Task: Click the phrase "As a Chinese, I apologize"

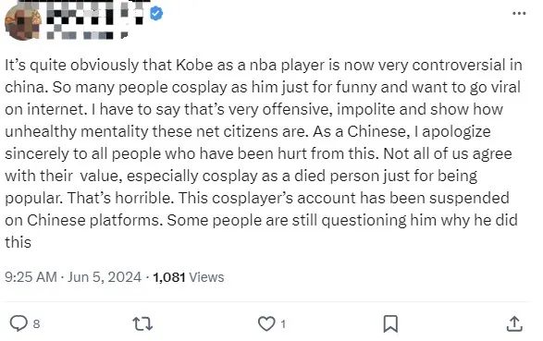Action: click(401, 132)
